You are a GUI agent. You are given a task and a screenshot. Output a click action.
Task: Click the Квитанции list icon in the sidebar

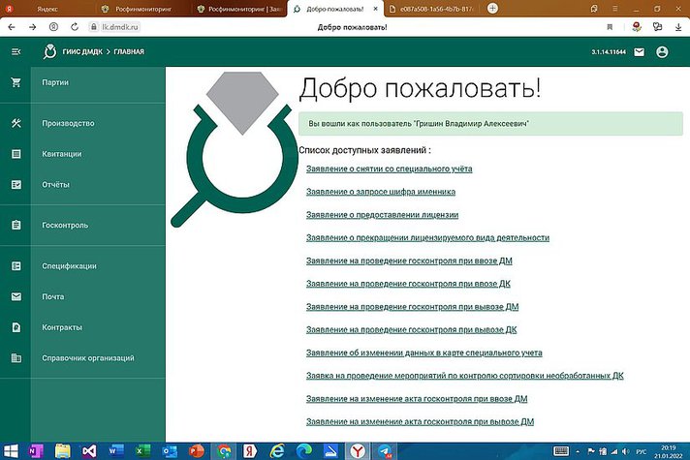point(16,154)
